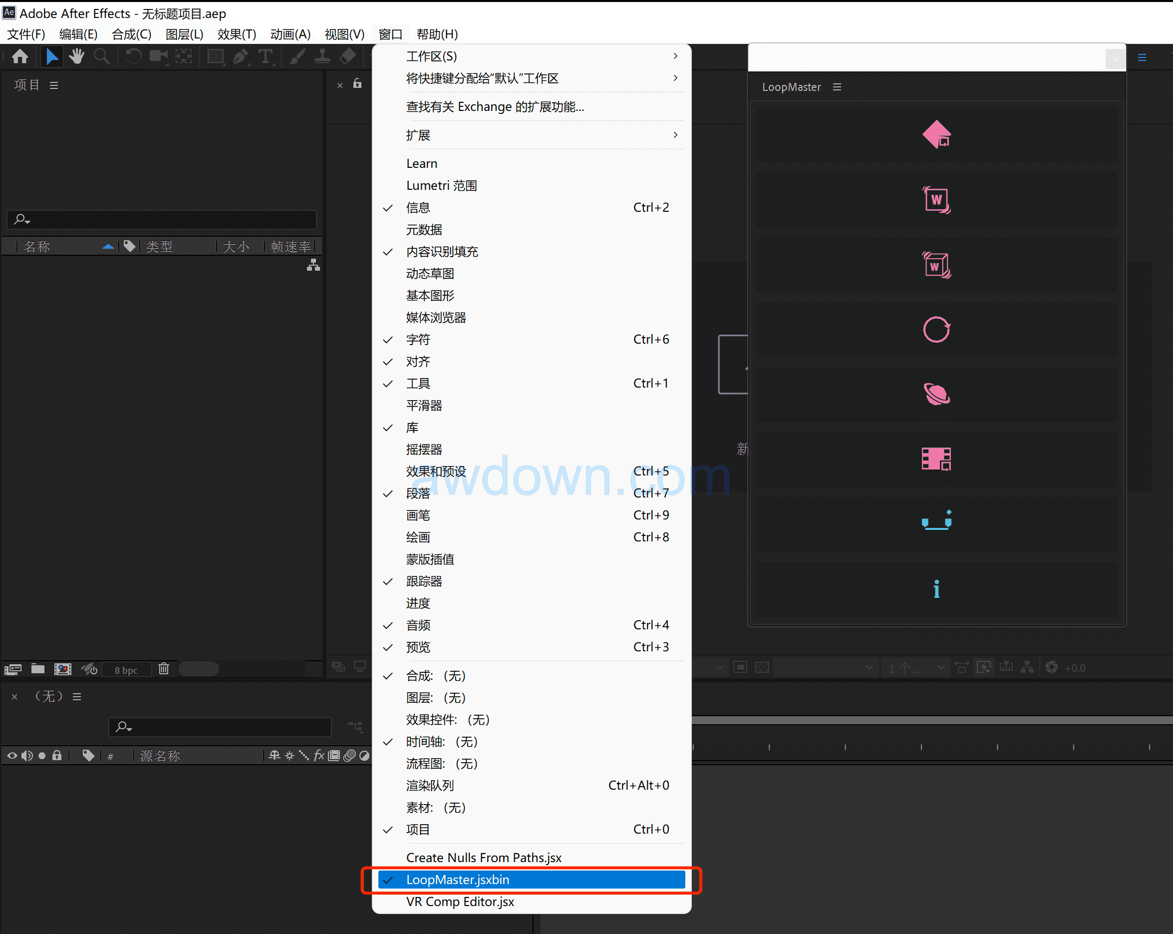Uncheck the 信息 panel menu entry
This screenshot has height=934, width=1173.
[x=418, y=207]
